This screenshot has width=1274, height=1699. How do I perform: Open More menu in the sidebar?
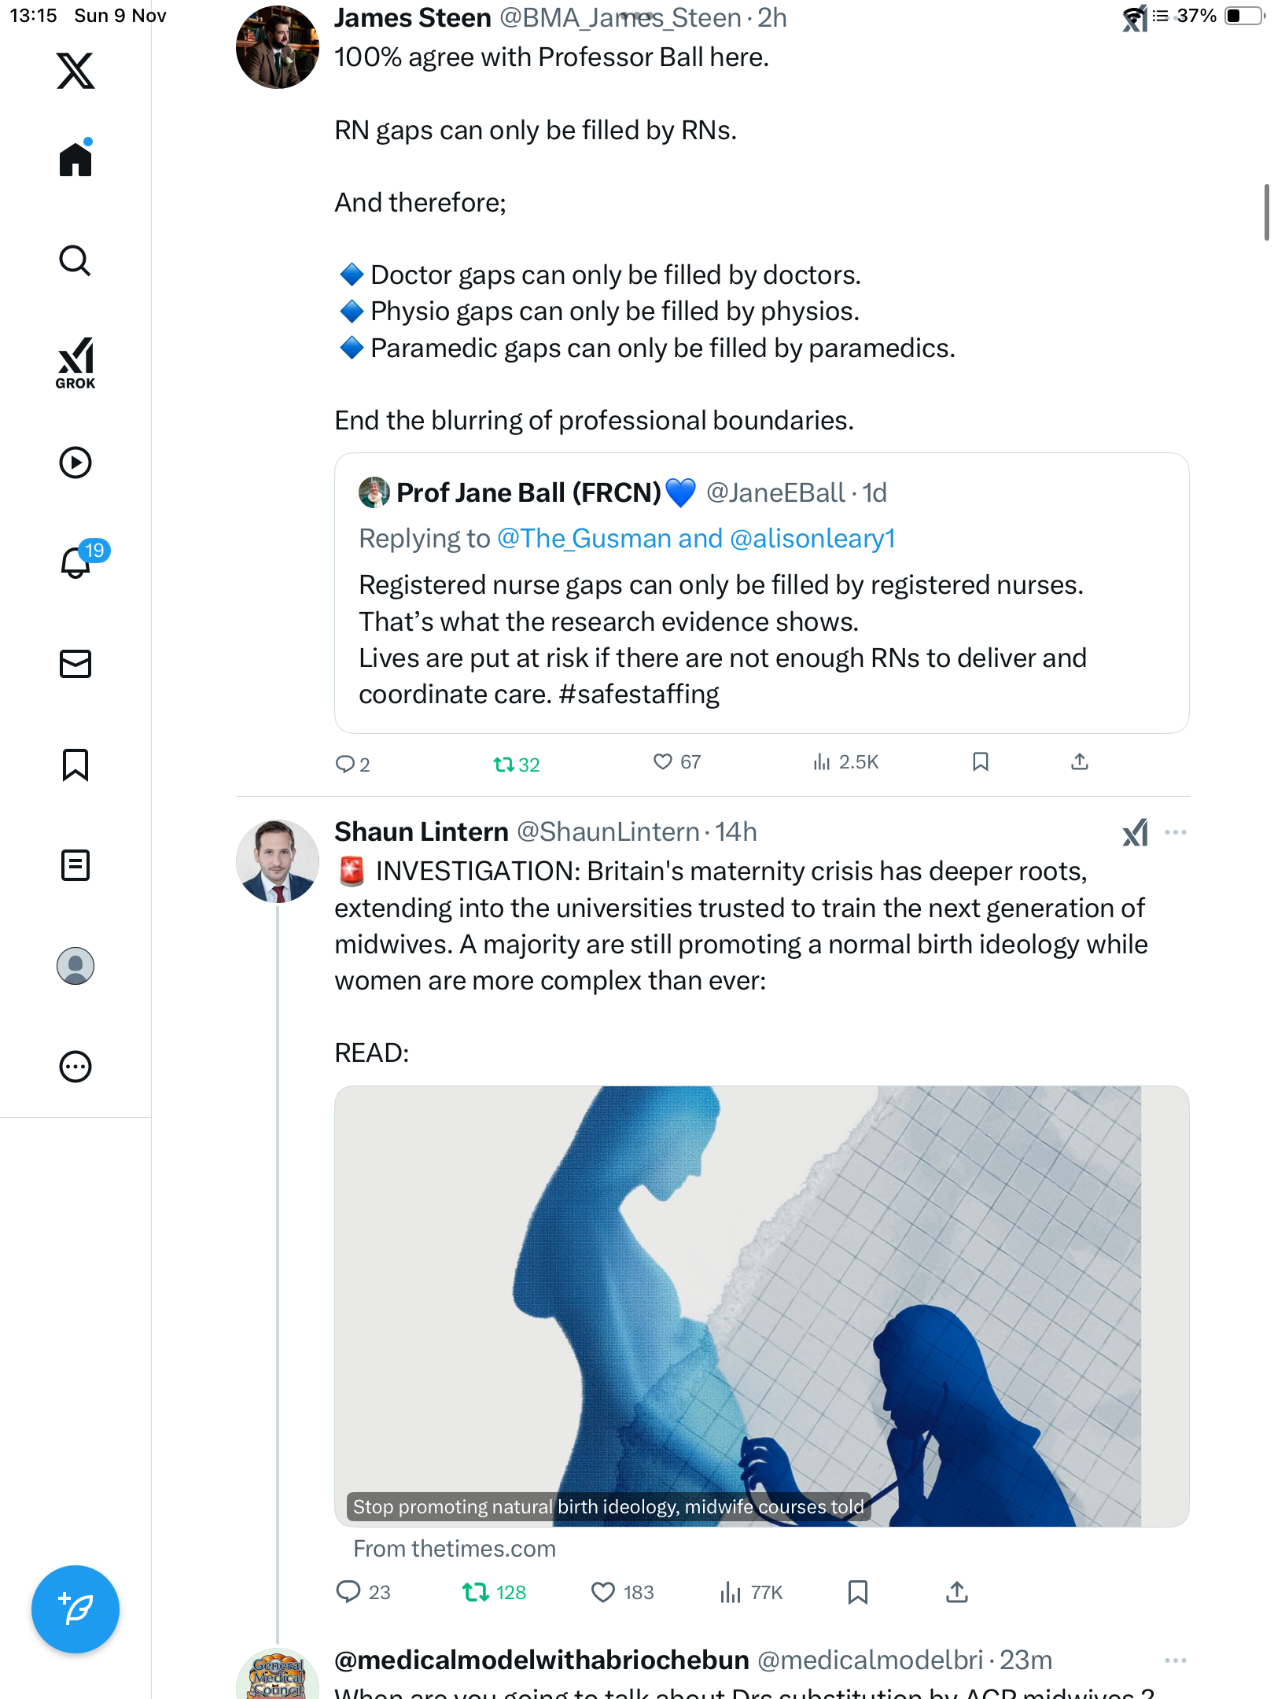tap(75, 1067)
